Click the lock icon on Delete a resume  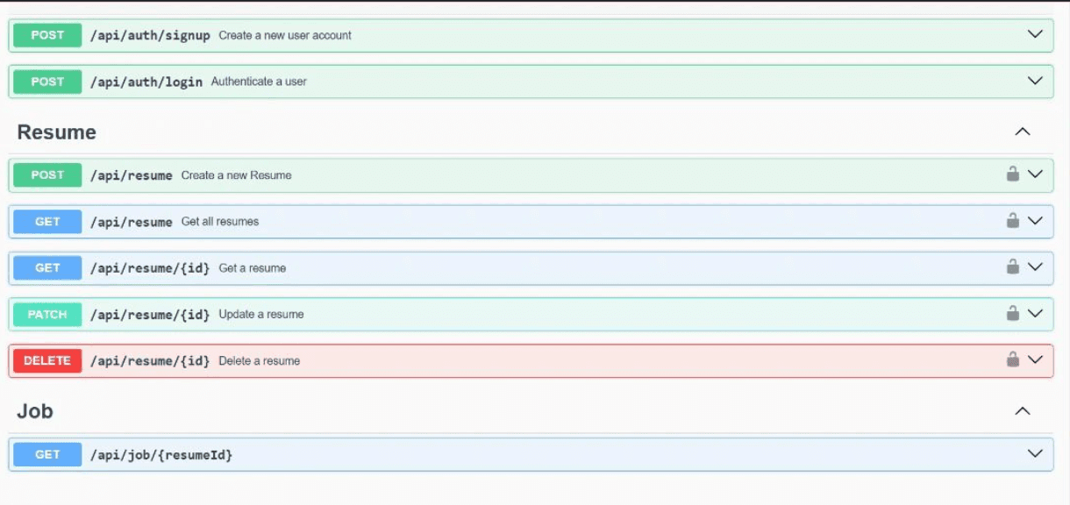click(x=1012, y=359)
